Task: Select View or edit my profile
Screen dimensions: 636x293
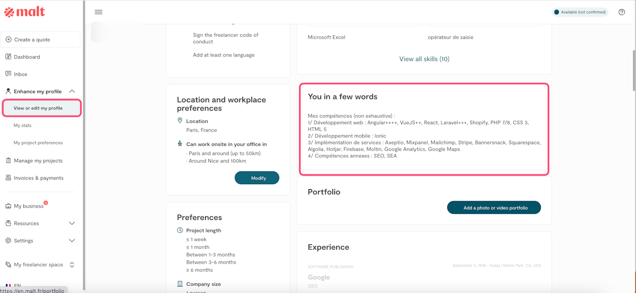Action: click(38, 108)
